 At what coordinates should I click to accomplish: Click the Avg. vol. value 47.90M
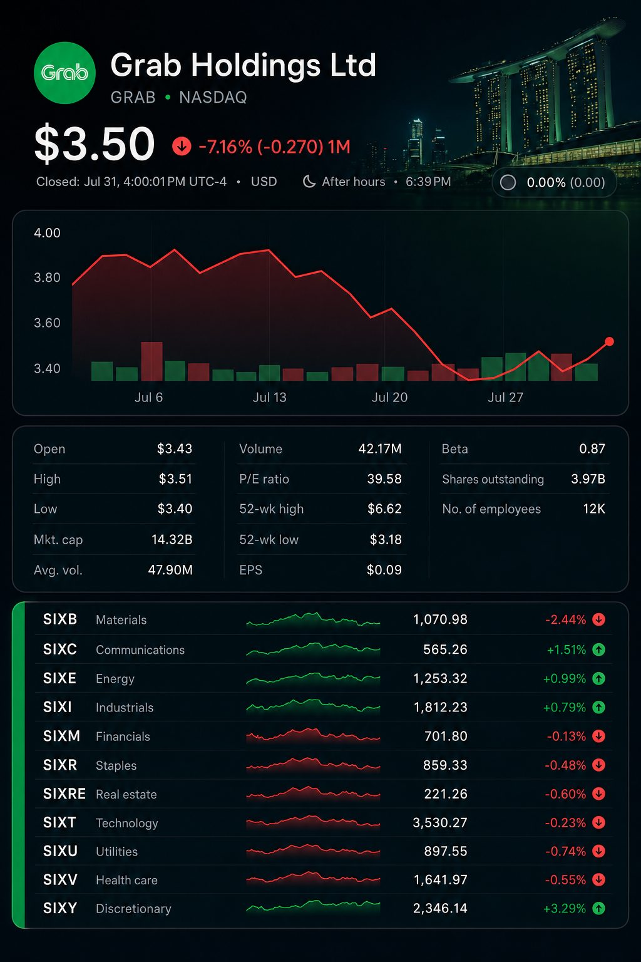(x=170, y=570)
